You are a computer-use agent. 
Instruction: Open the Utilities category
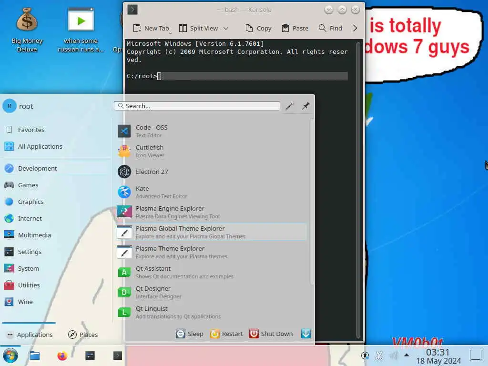56,285
